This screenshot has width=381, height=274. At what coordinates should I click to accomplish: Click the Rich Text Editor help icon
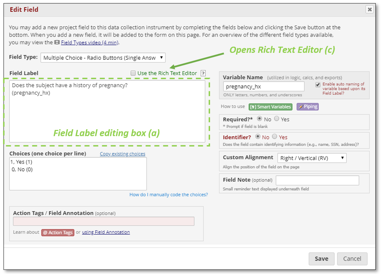pos(203,73)
